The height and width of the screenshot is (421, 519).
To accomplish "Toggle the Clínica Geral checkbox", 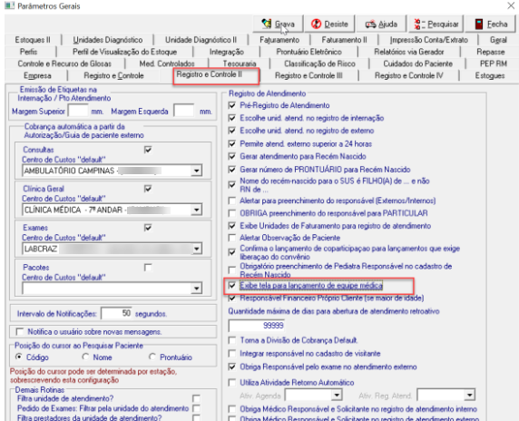I will tap(148, 189).
